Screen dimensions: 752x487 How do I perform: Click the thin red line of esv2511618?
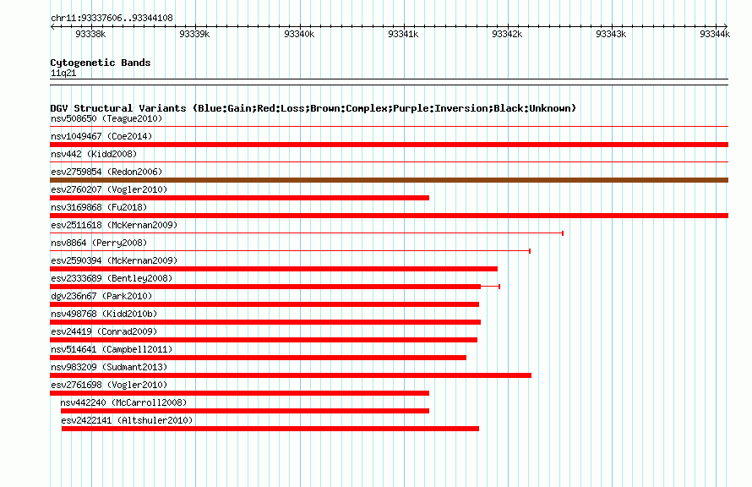[x=307, y=233]
